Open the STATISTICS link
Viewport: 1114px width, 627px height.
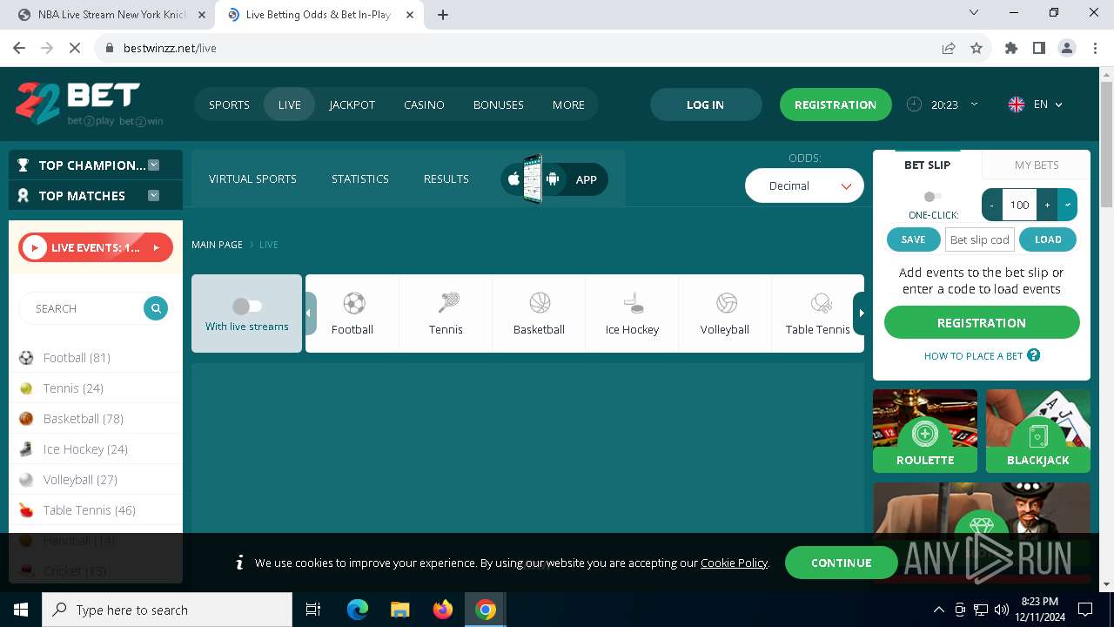(x=360, y=179)
